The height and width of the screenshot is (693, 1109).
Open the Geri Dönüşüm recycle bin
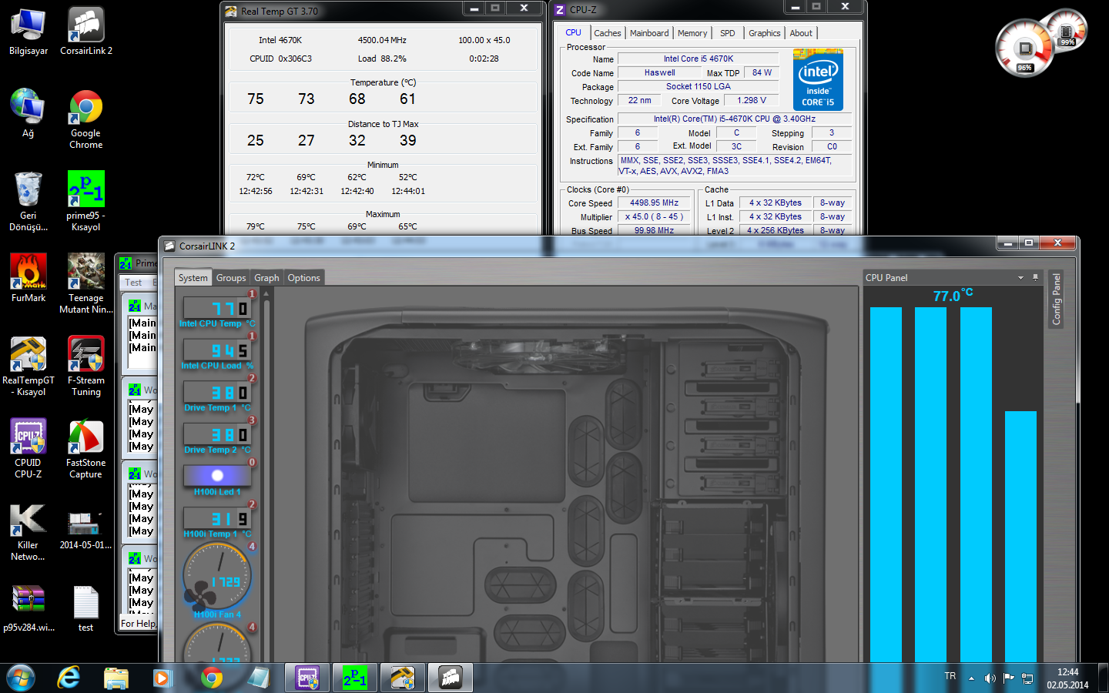[x=28, y=201]
